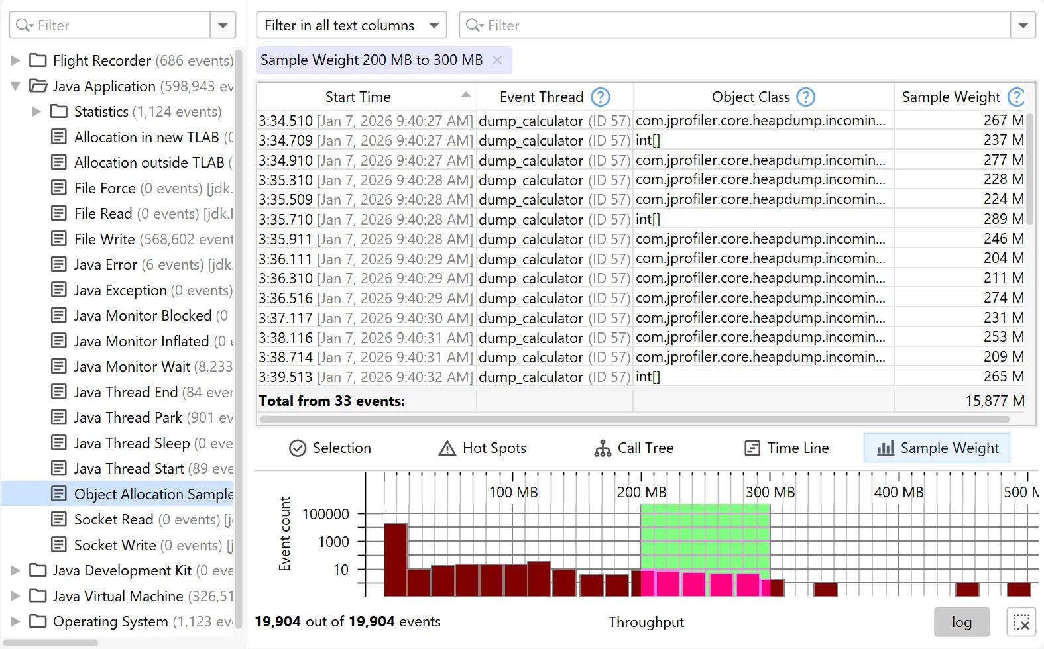This screenshot has height=649, width=1044.
Task: Select Java Error event type
Action: tap(142, 264)
